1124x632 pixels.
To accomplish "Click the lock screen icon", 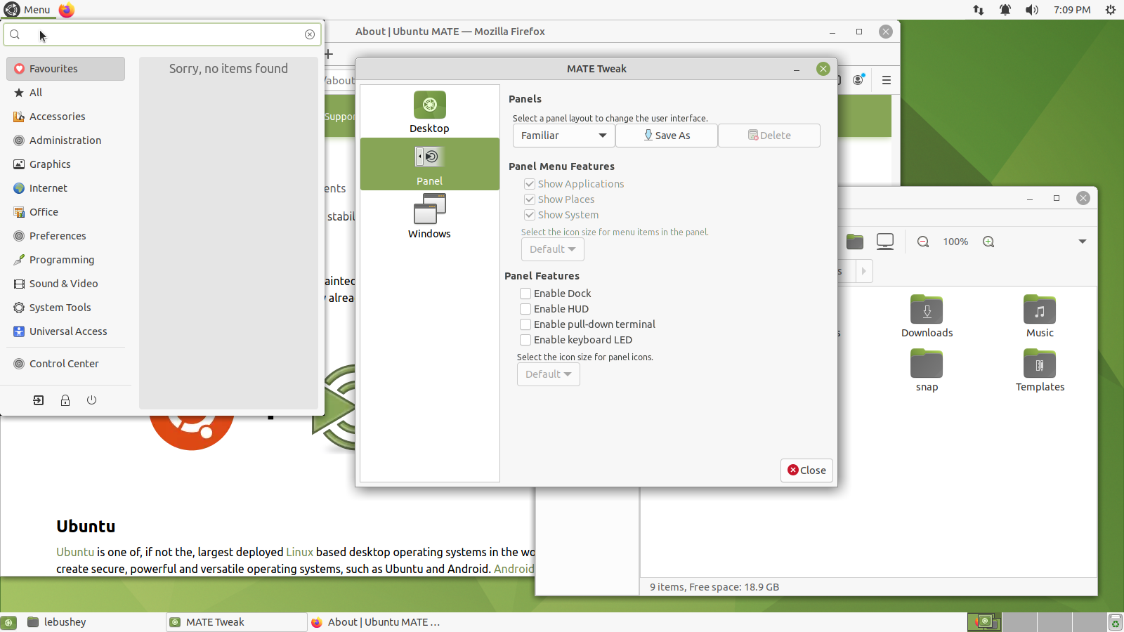I will pyautogui.click(x=65, y=400).
